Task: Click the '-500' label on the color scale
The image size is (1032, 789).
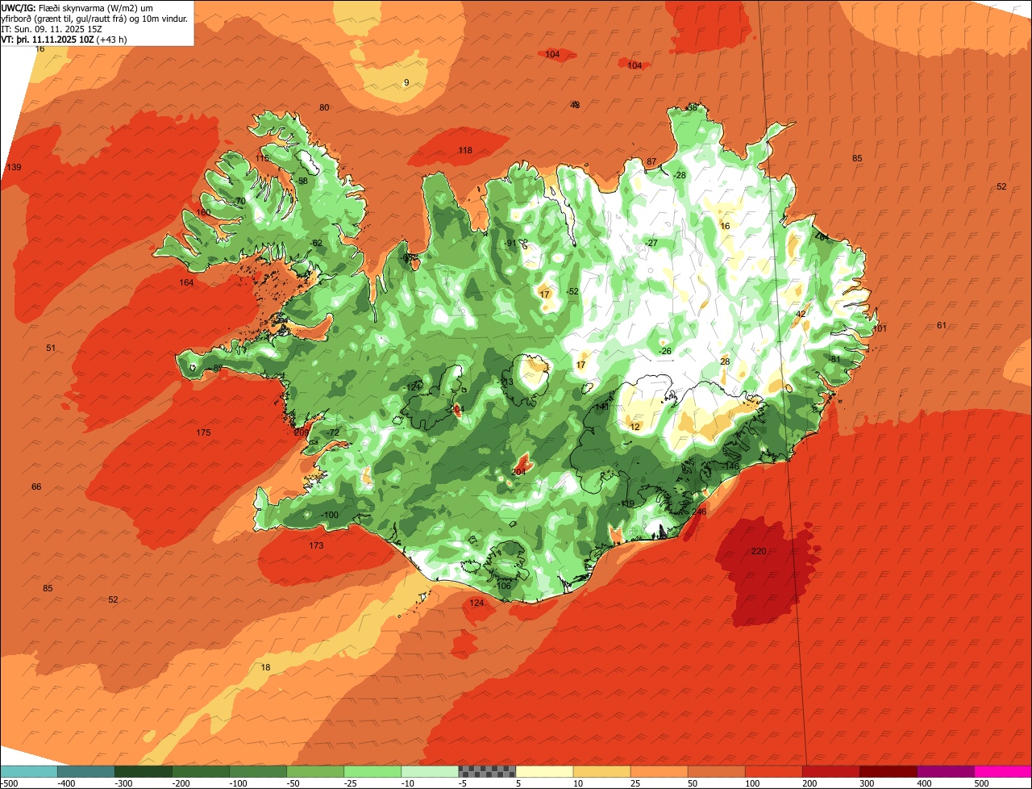Action: coord(9,783)
